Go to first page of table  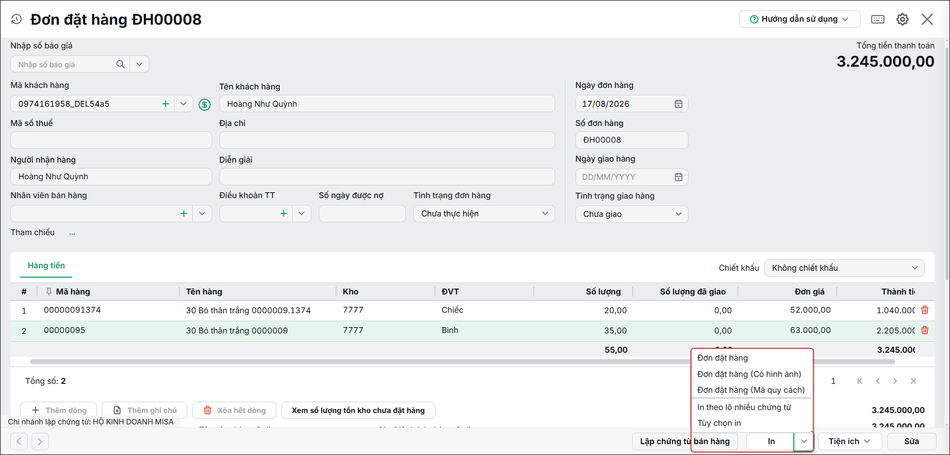pyautogui.click(x=860, y=381)
